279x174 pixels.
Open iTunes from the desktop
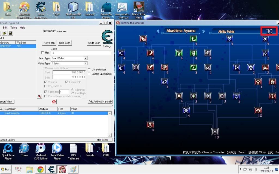coord(24,150)
